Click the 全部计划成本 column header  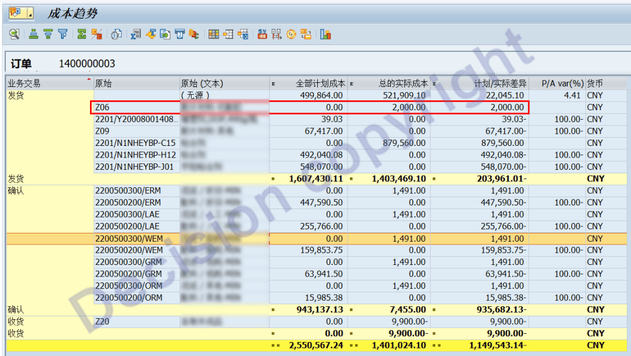tap(320, 83)
